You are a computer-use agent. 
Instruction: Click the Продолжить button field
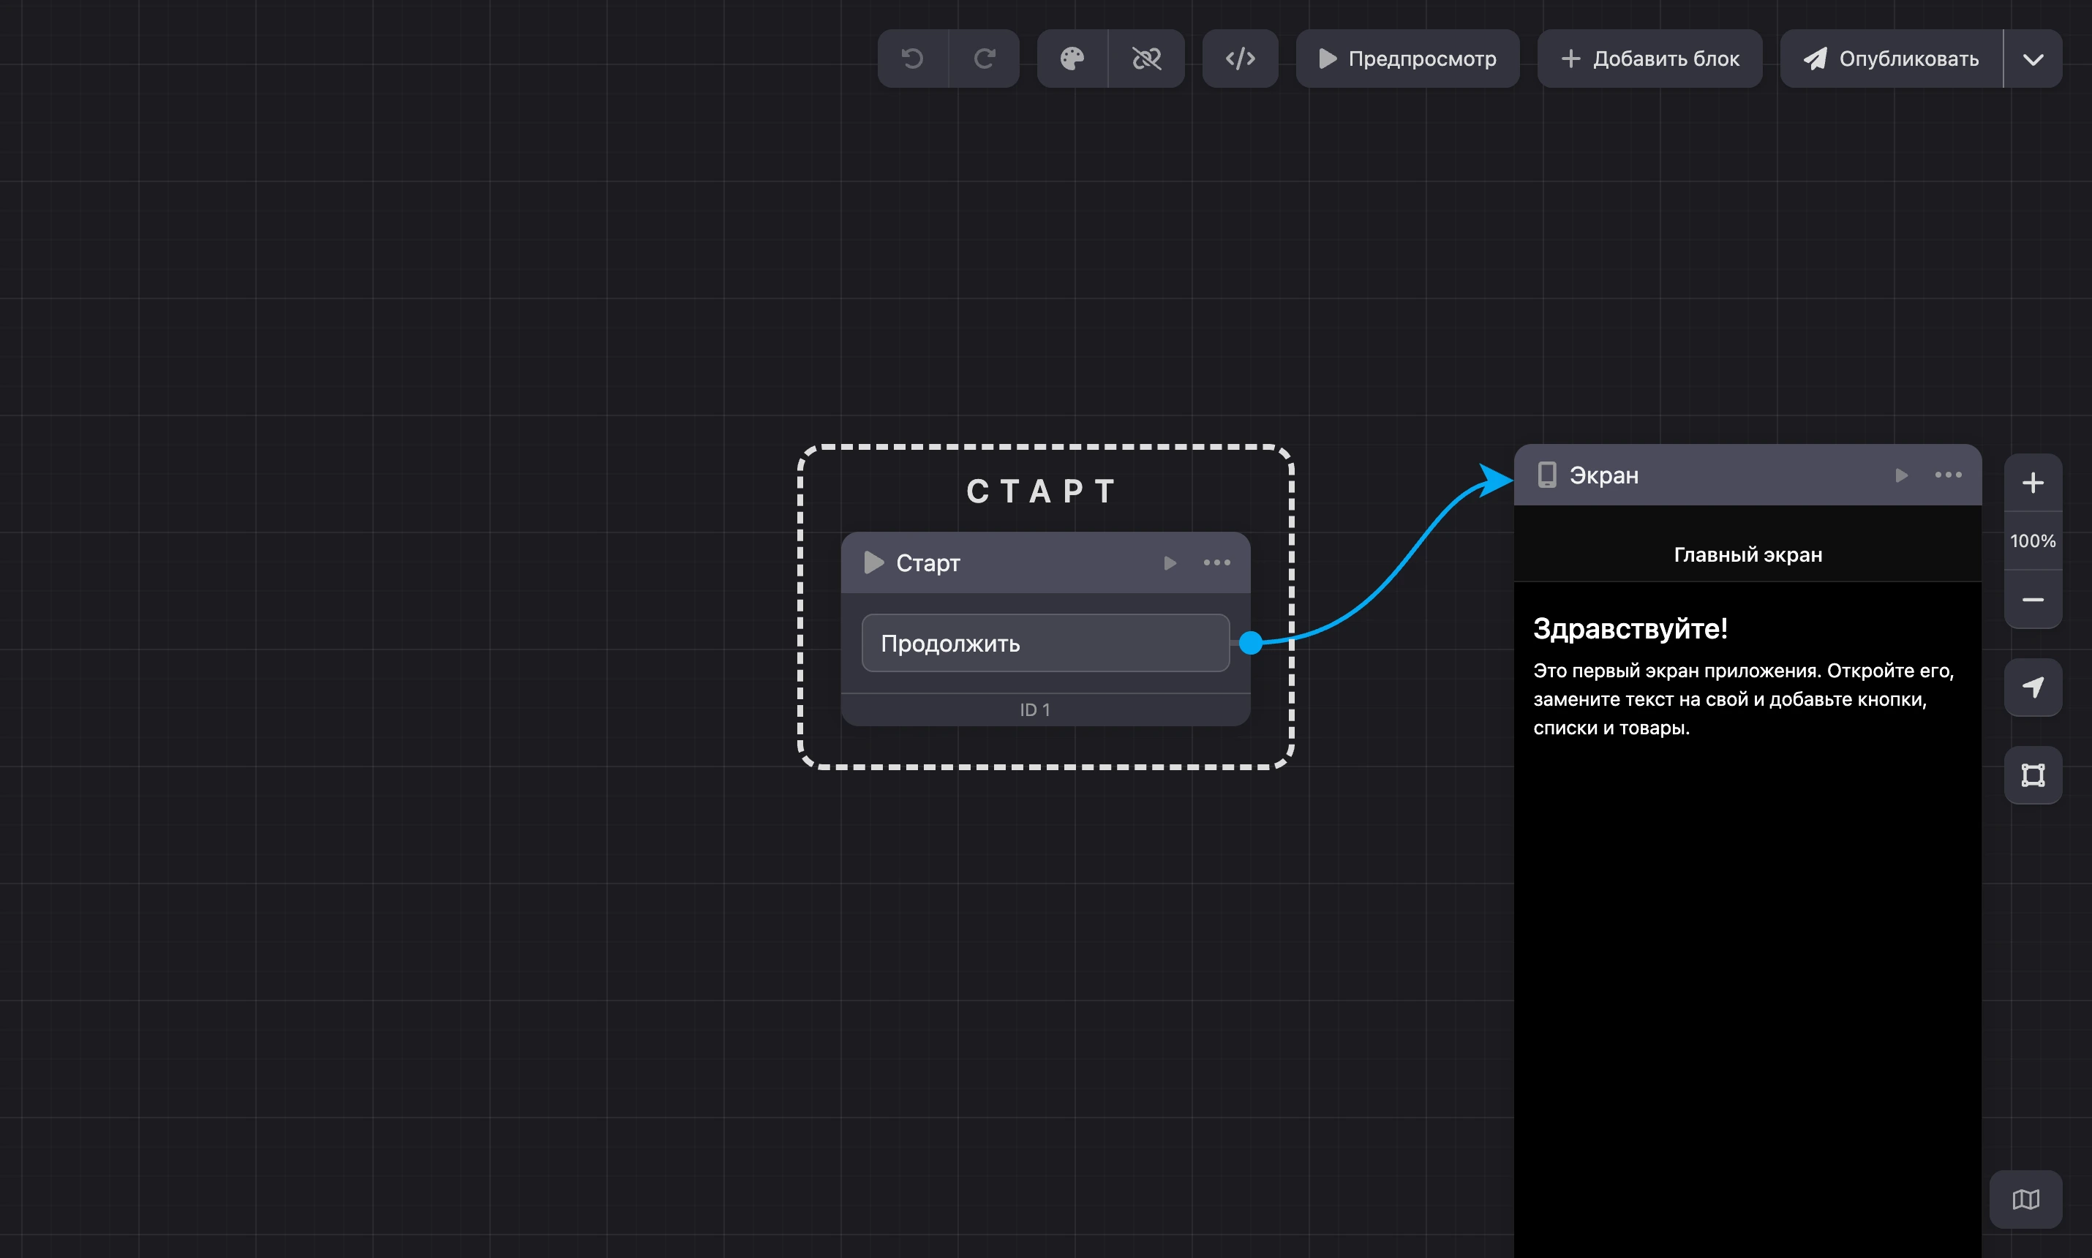(1045, 644)
